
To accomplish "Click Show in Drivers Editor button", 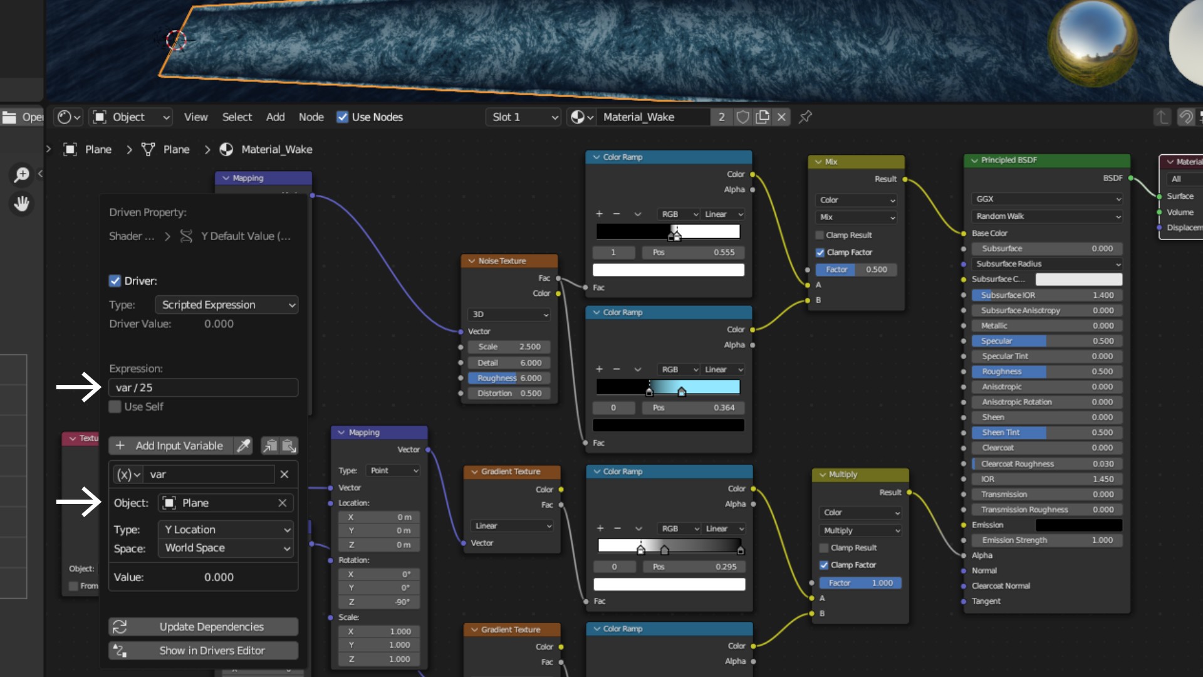I will (203, 651).
